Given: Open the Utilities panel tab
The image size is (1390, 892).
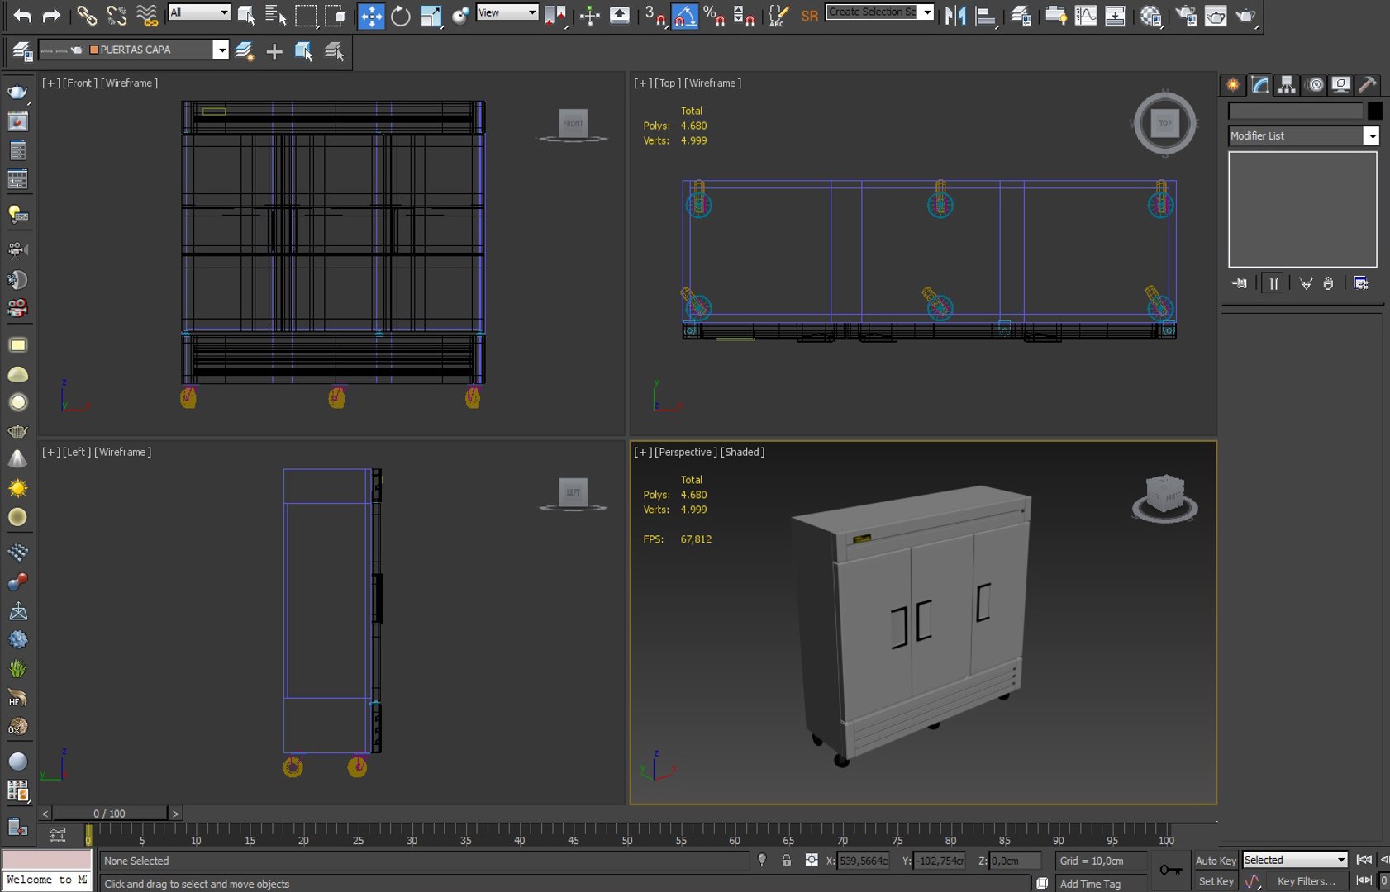Looking at the screenshot, I should pos(1368,84).
